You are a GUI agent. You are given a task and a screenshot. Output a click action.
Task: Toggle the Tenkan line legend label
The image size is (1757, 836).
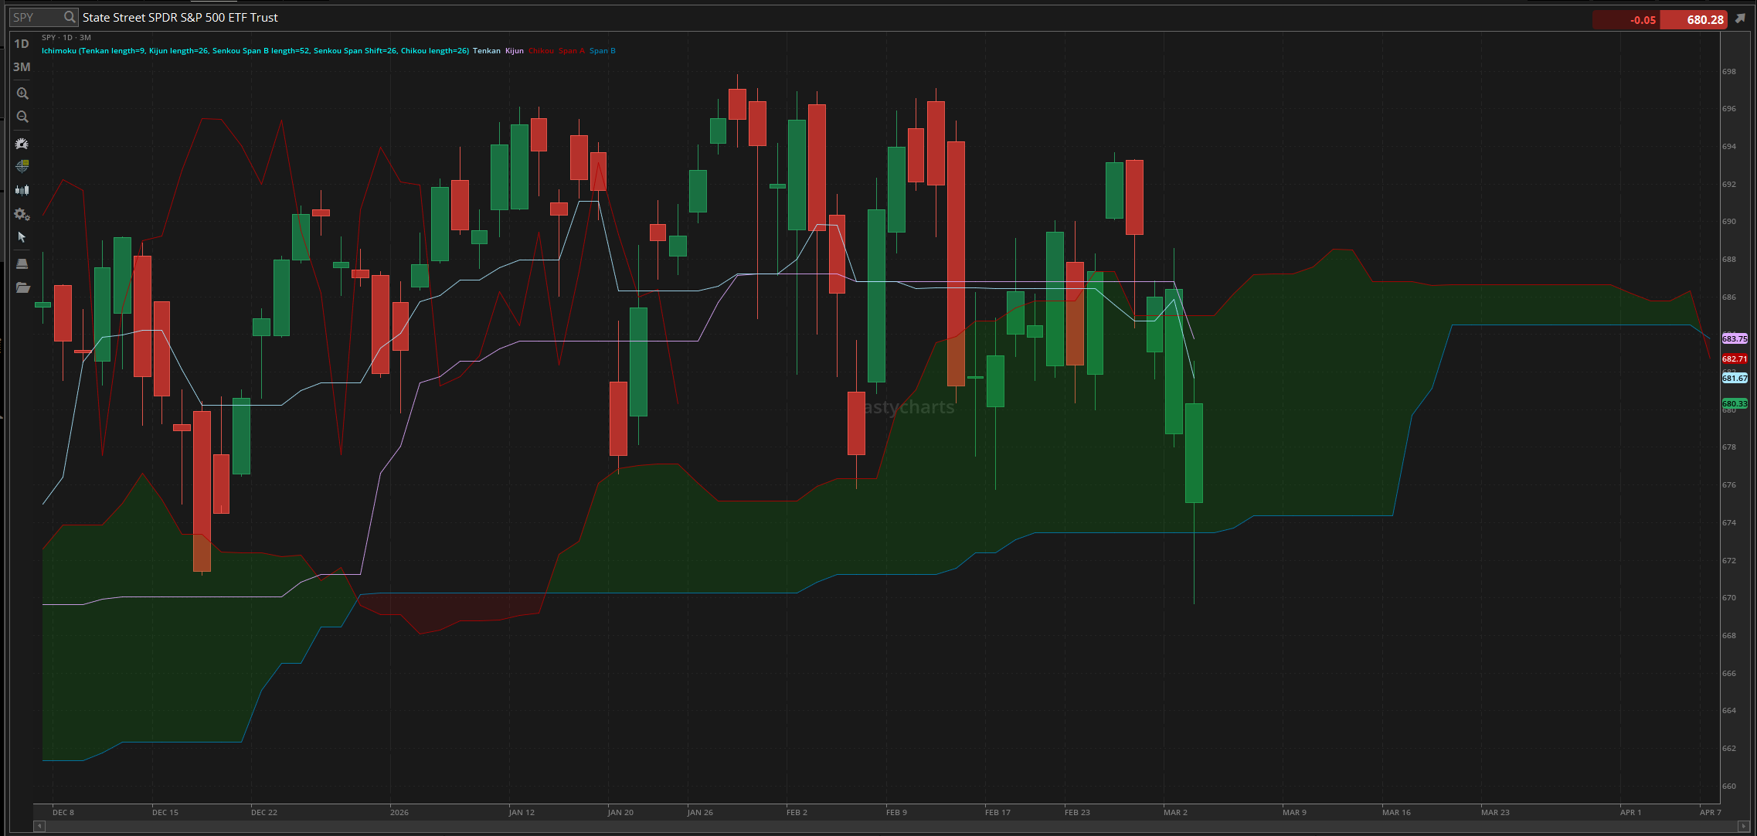pyautogui.click(x=486, y=51)
